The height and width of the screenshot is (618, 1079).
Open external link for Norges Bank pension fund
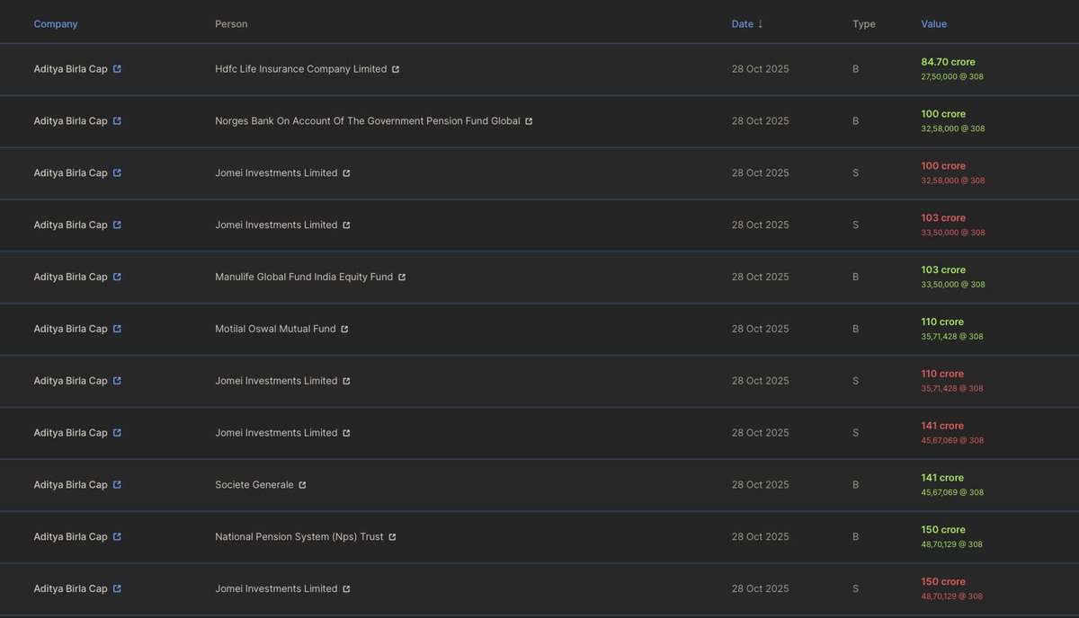(528, 119)
